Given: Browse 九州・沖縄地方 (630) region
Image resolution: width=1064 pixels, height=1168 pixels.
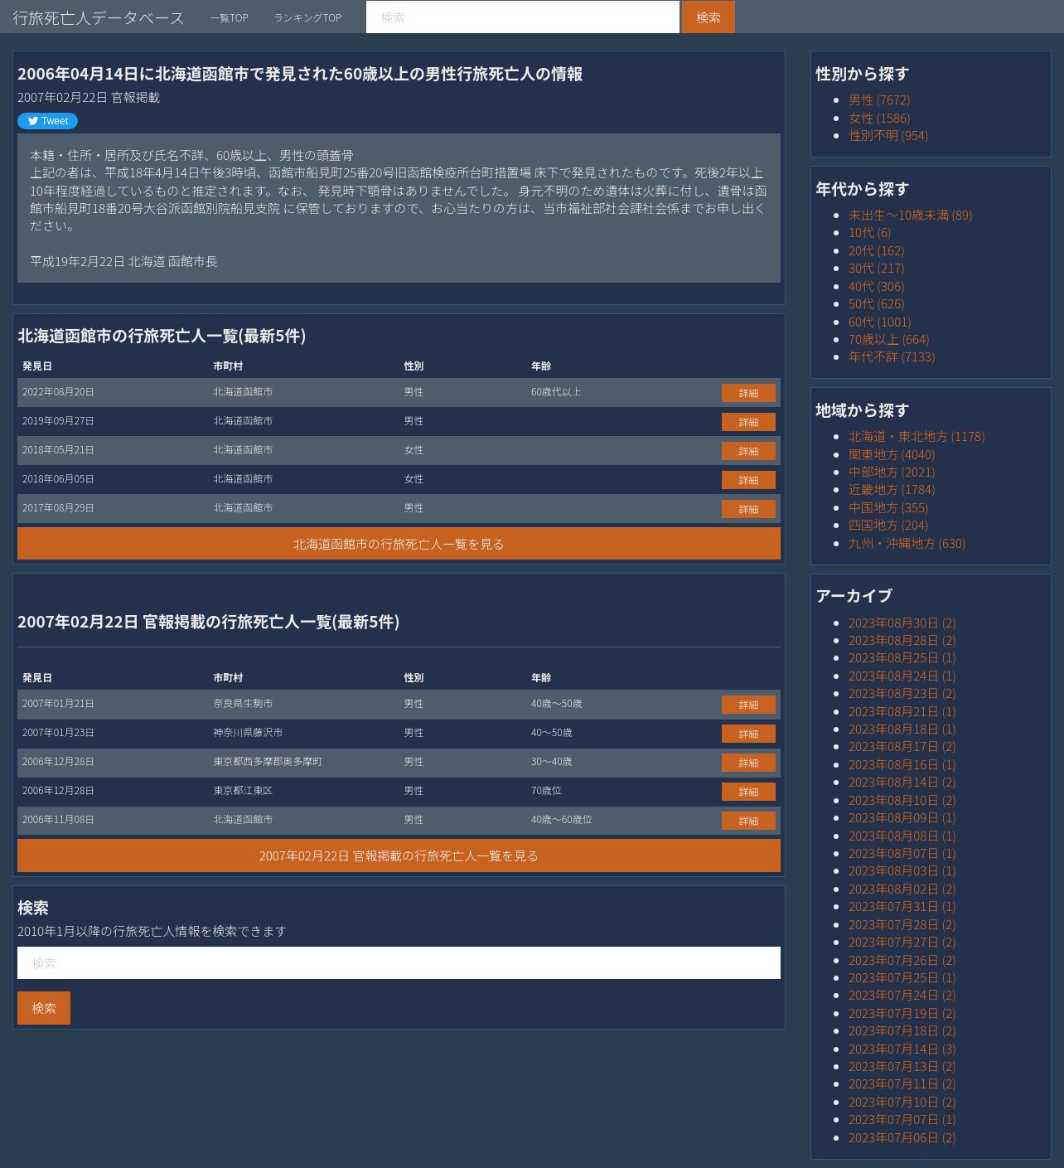Looking at the screenshot, I should tap(907, 543).
